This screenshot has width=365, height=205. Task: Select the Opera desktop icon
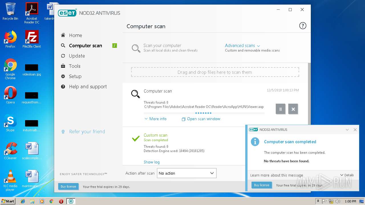click(10, 95)
